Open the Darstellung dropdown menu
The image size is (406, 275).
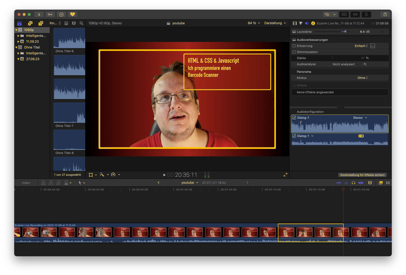pos(275,23)
